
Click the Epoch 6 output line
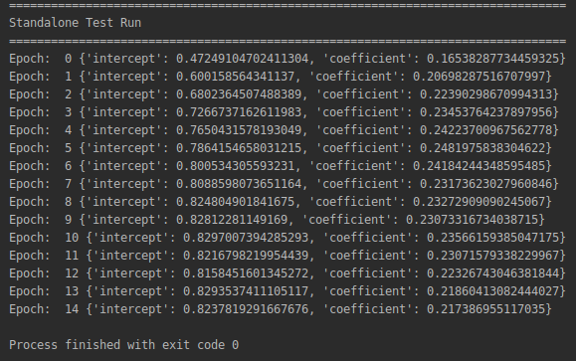[x=281, y=166]
